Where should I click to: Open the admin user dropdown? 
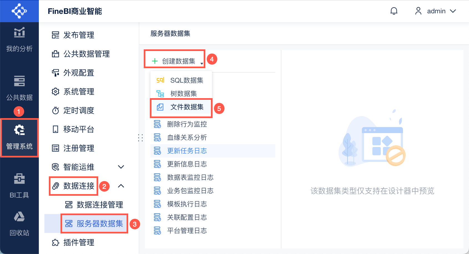coord(436,11)
